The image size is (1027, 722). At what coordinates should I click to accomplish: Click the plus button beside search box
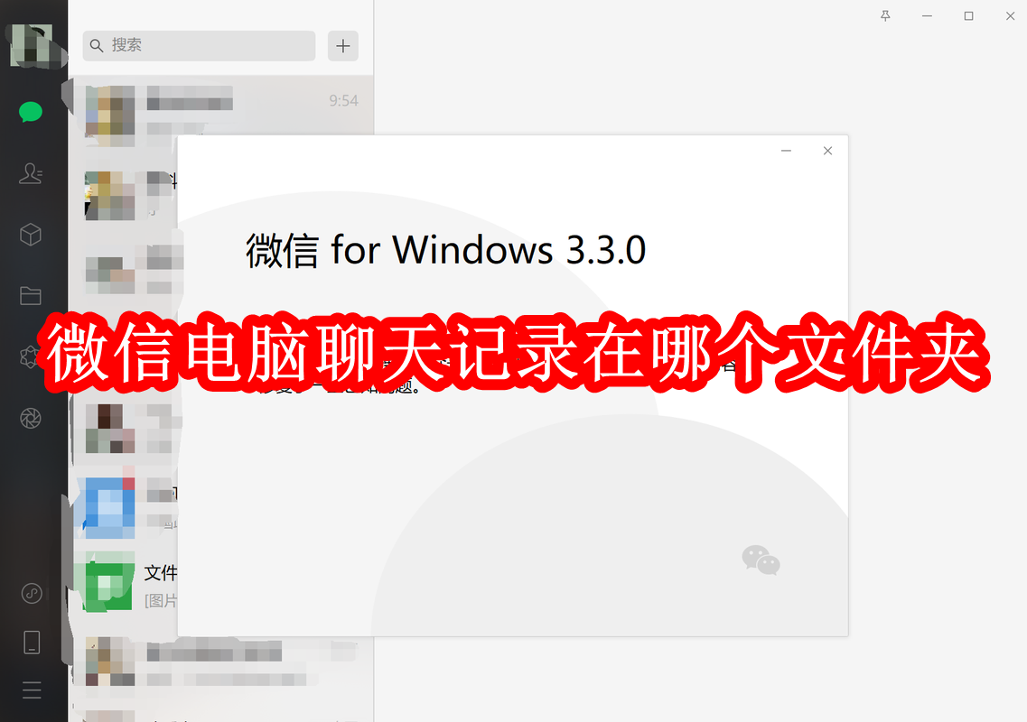tap(342, 46)
